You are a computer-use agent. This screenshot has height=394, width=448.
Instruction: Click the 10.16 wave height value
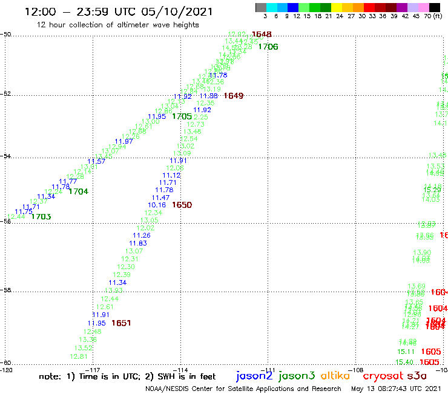coord(157,205)
